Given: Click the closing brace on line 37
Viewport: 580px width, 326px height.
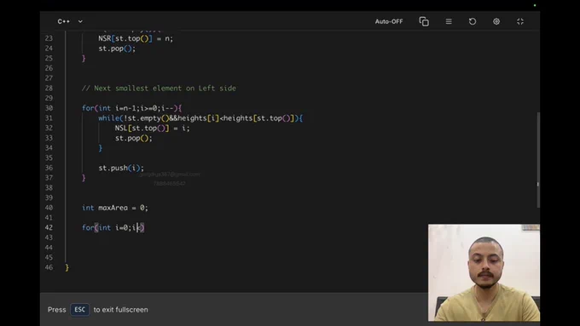Looking at the screenshot, I should pyautogui.click(x=84, y=178).
